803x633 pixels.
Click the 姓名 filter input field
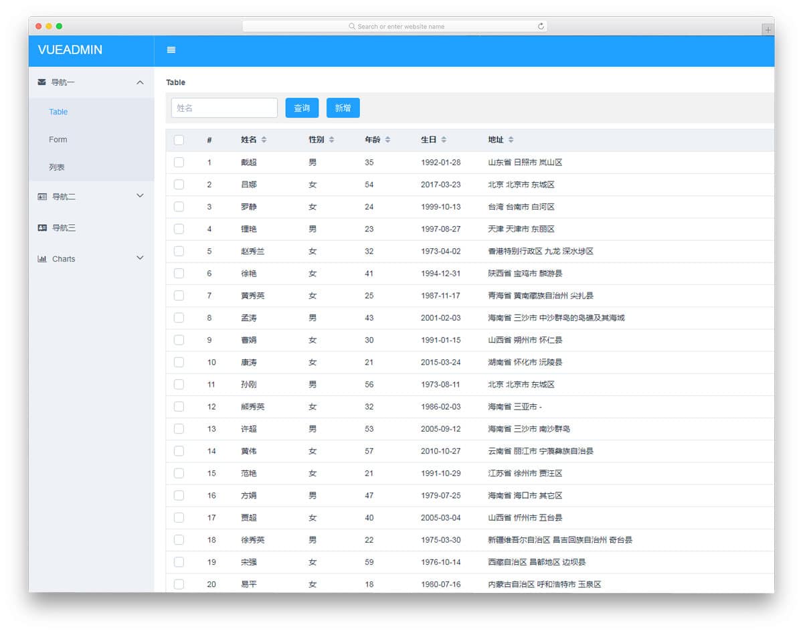point(224,108)
